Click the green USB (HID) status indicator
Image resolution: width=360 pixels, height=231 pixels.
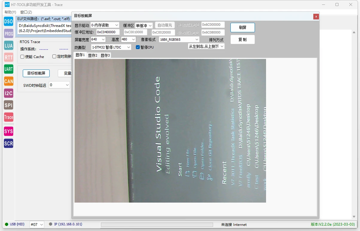coord(7,224)
